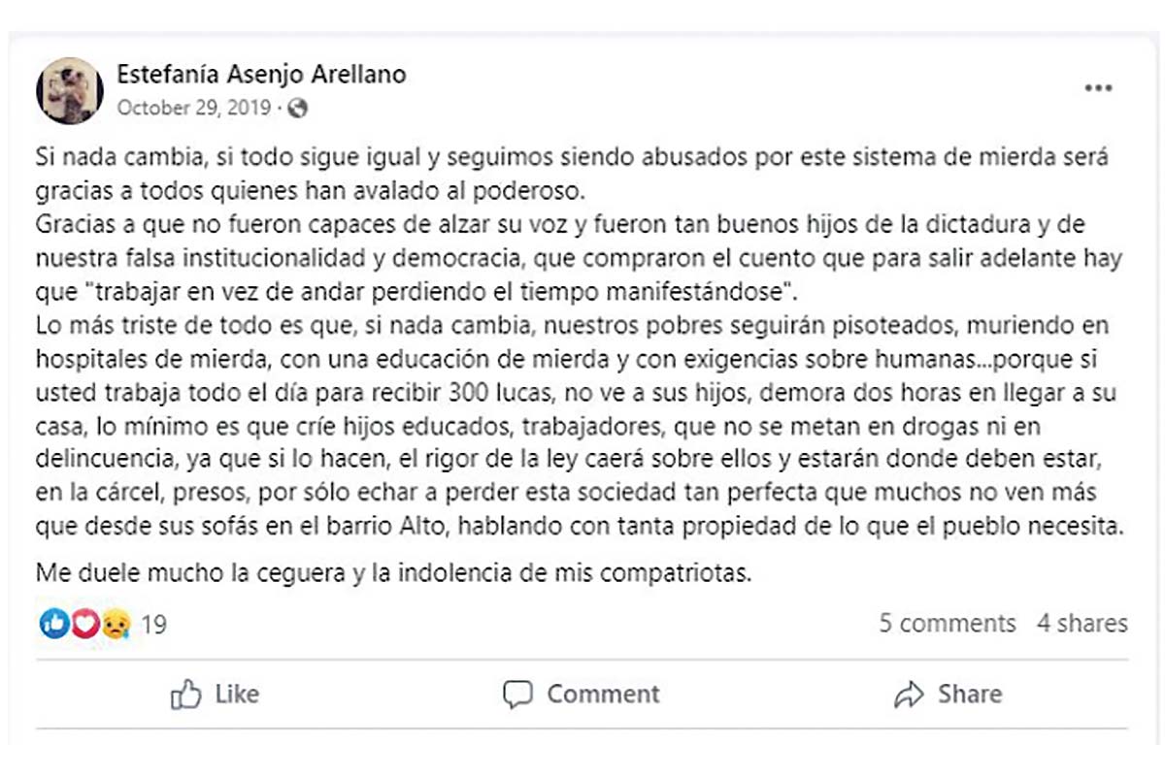The image size is (1165, 776).
Task: Show who reacted via the 19 count
Action: (154, 624)
